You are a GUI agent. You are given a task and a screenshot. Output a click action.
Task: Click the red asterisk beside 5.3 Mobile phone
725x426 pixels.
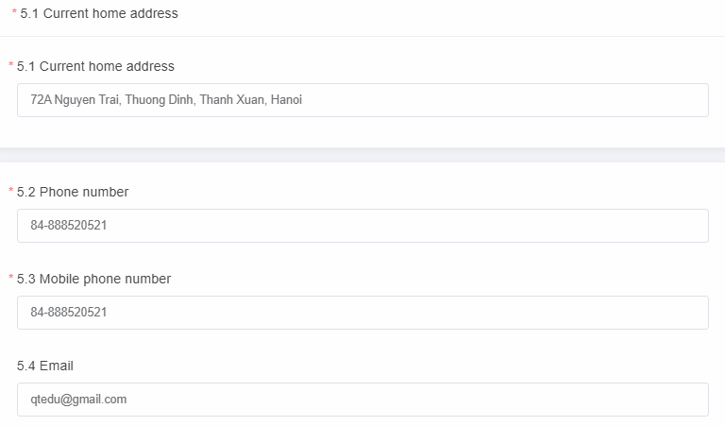tap(11, 280)
